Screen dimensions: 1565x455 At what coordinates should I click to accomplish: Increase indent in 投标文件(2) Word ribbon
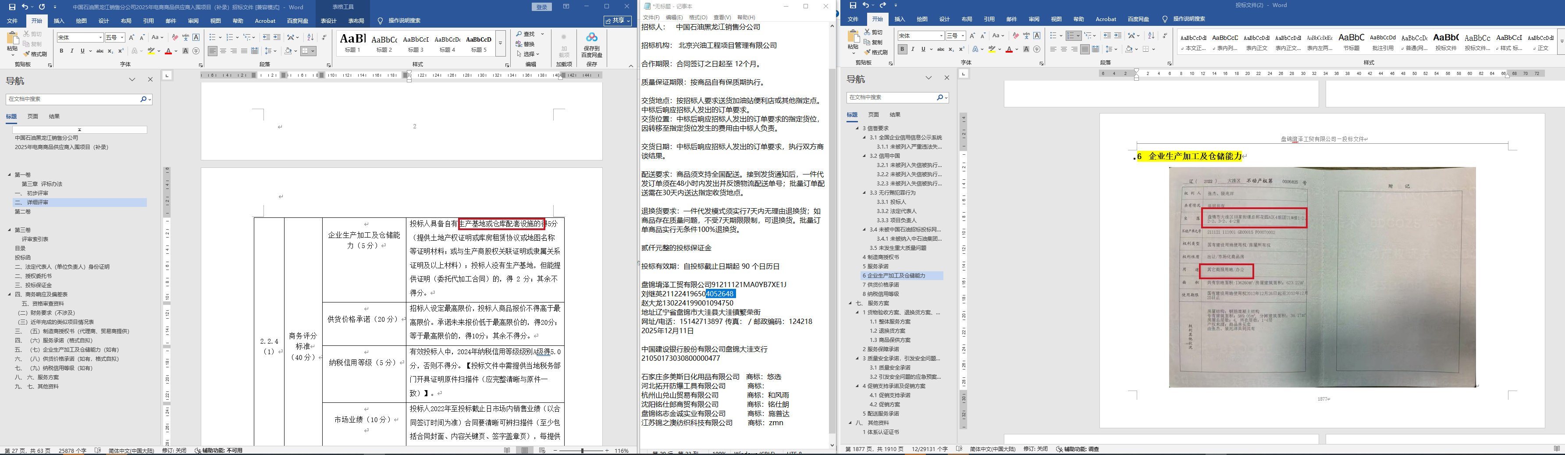coord(1118,36)
